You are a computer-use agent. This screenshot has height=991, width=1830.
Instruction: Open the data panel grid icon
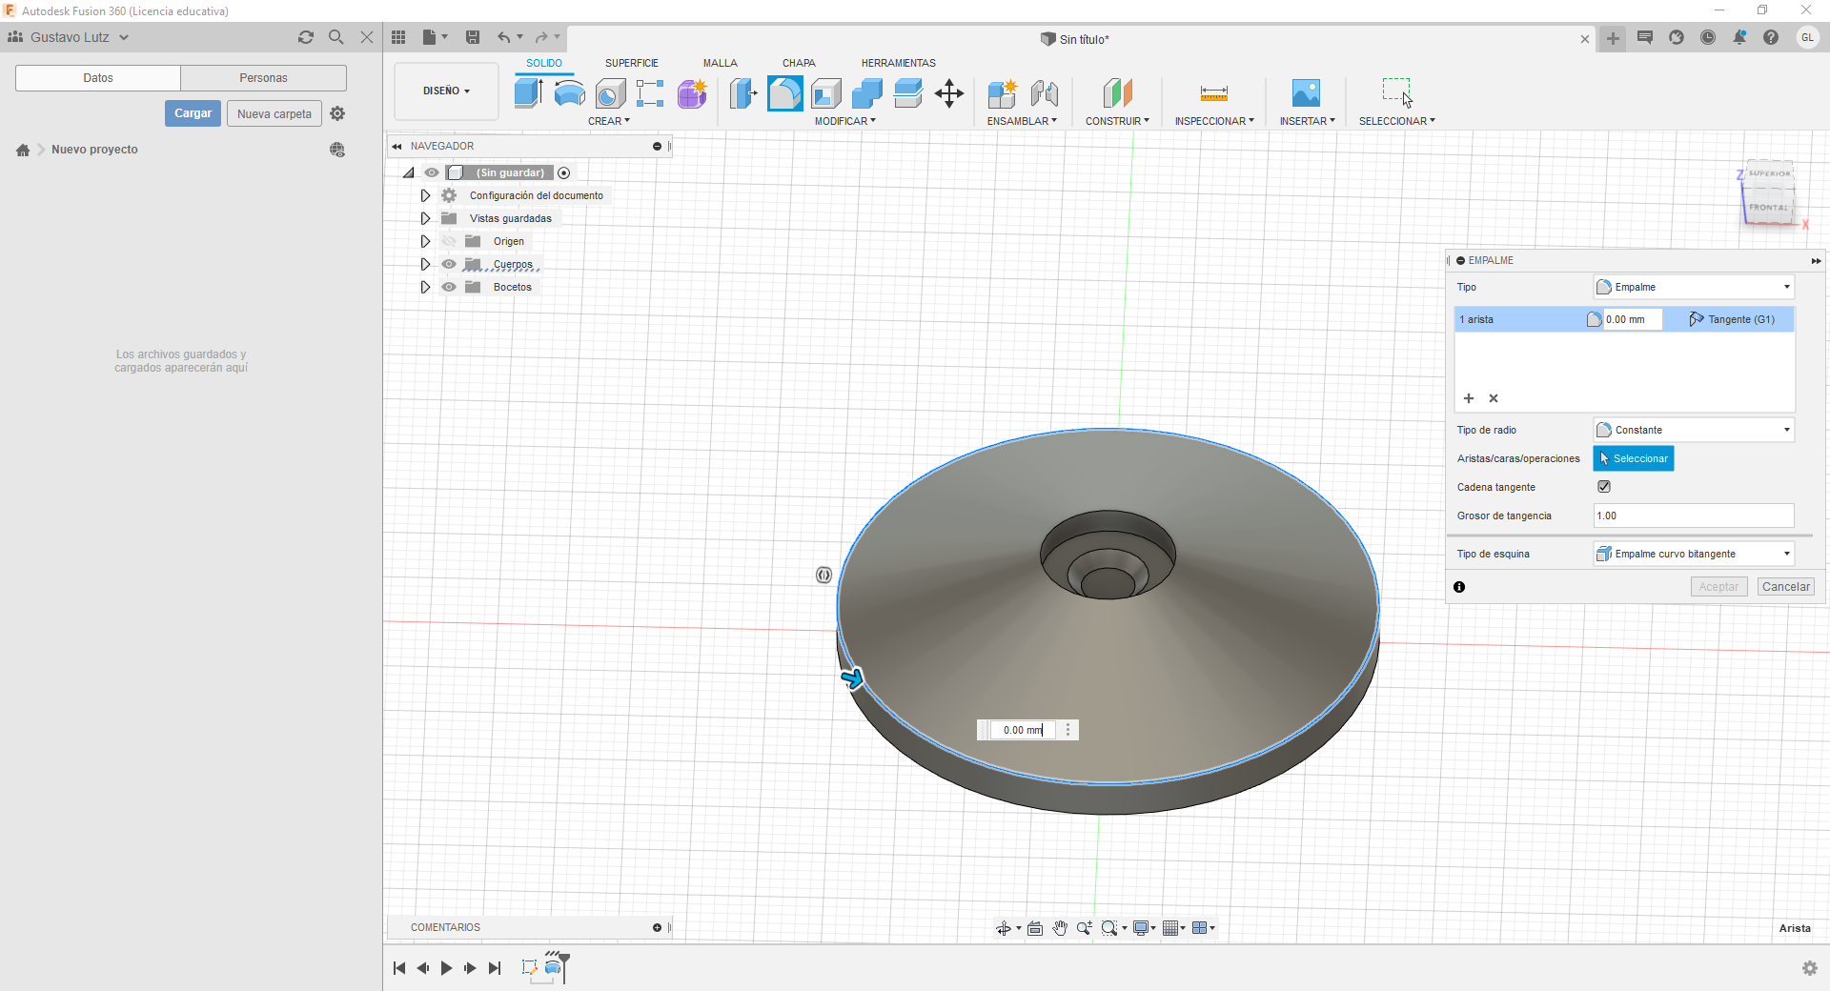[x=398, y=37]
